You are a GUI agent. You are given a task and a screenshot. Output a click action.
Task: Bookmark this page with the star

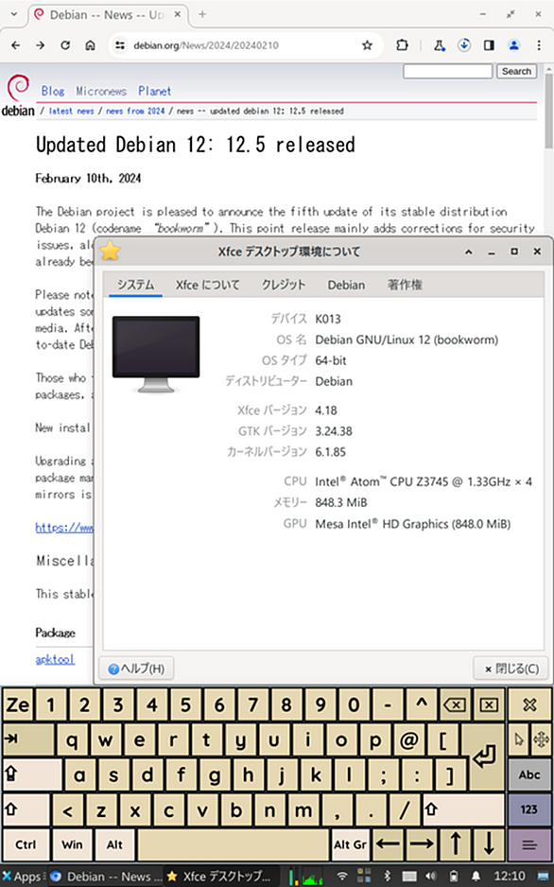click(x=368, y=45)
